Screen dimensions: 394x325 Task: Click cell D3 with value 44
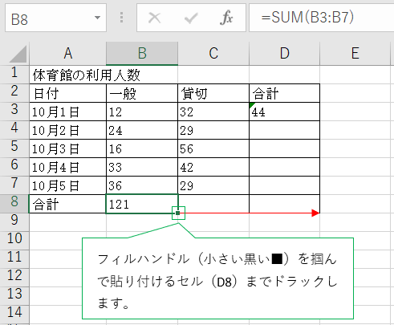[x=285, y=112]
